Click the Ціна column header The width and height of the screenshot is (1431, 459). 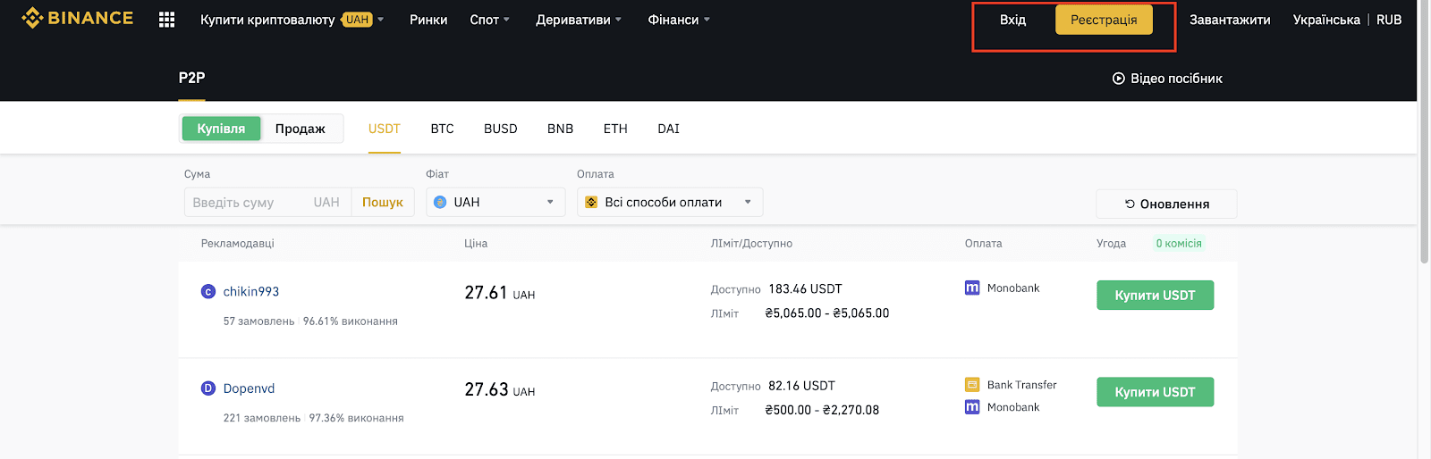click(476, 243)
